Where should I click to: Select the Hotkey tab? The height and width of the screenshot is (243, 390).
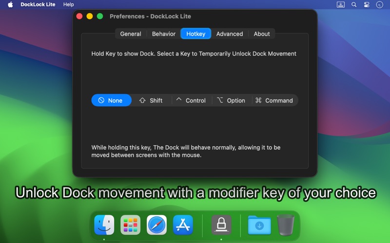(196, 34)
